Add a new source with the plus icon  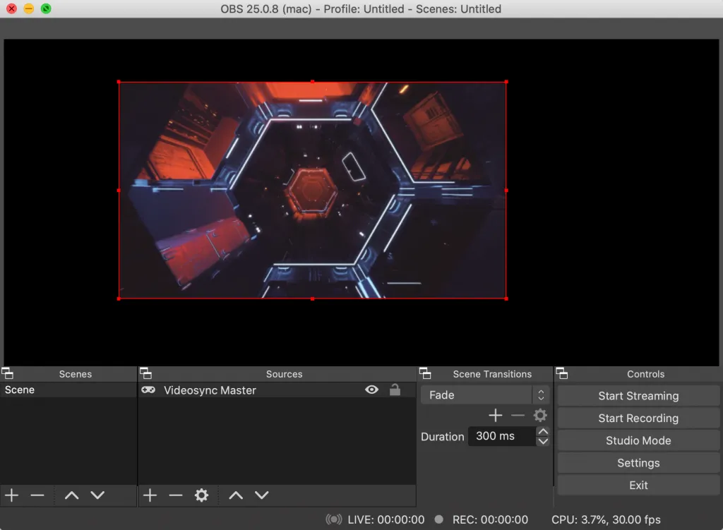pos(150,495)
